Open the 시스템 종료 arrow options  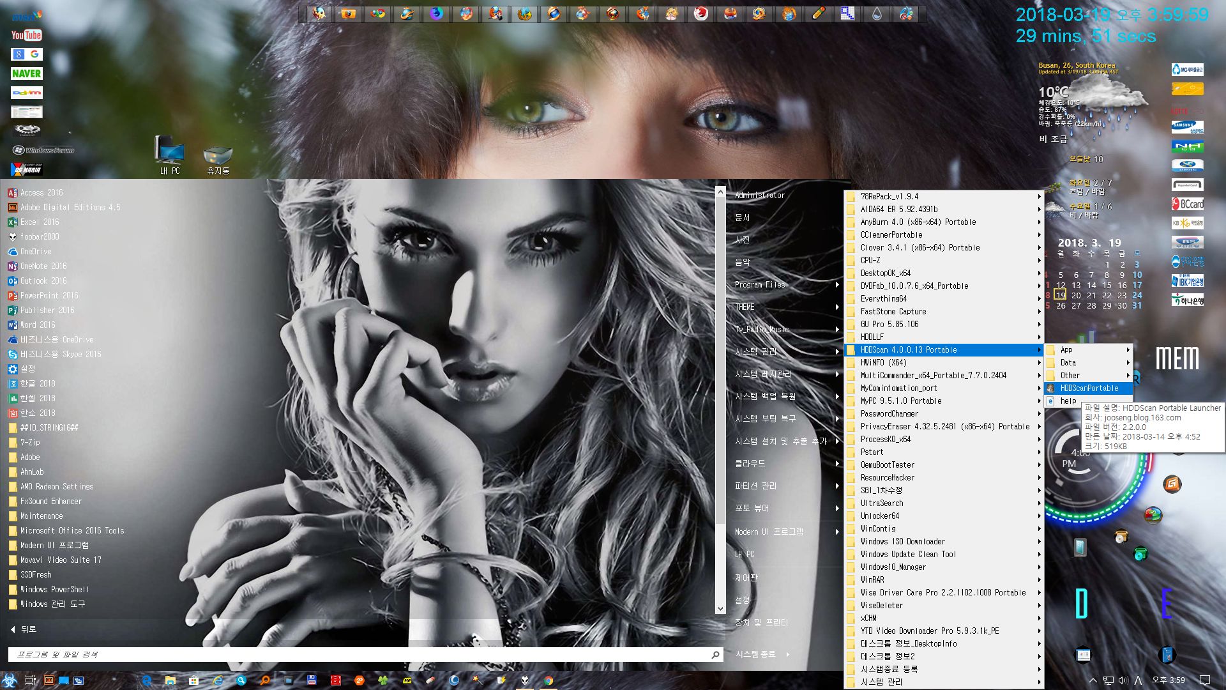tap(788, 654)
